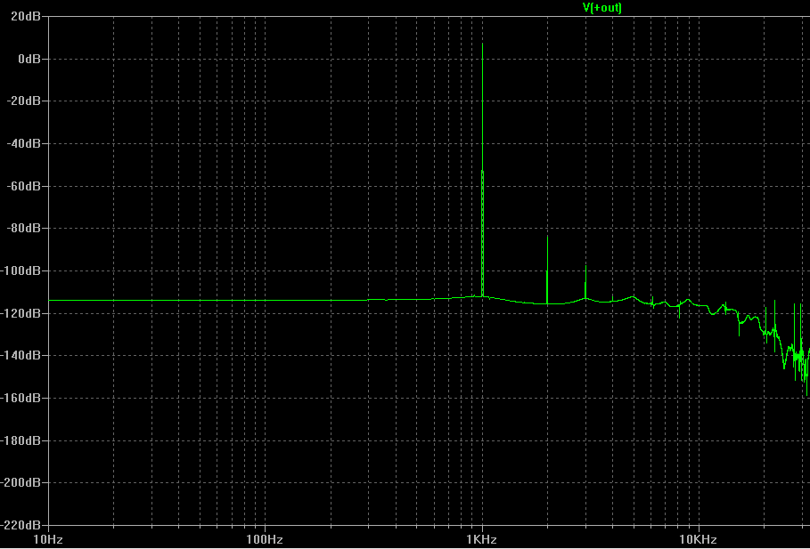Click the 1KHz frequency axis label
The image size is (810, 549).
point(481,540)
